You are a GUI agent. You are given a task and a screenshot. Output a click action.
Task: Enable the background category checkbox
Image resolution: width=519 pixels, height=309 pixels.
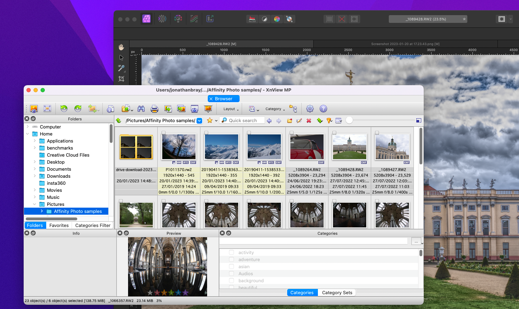(x=231, y=280)
